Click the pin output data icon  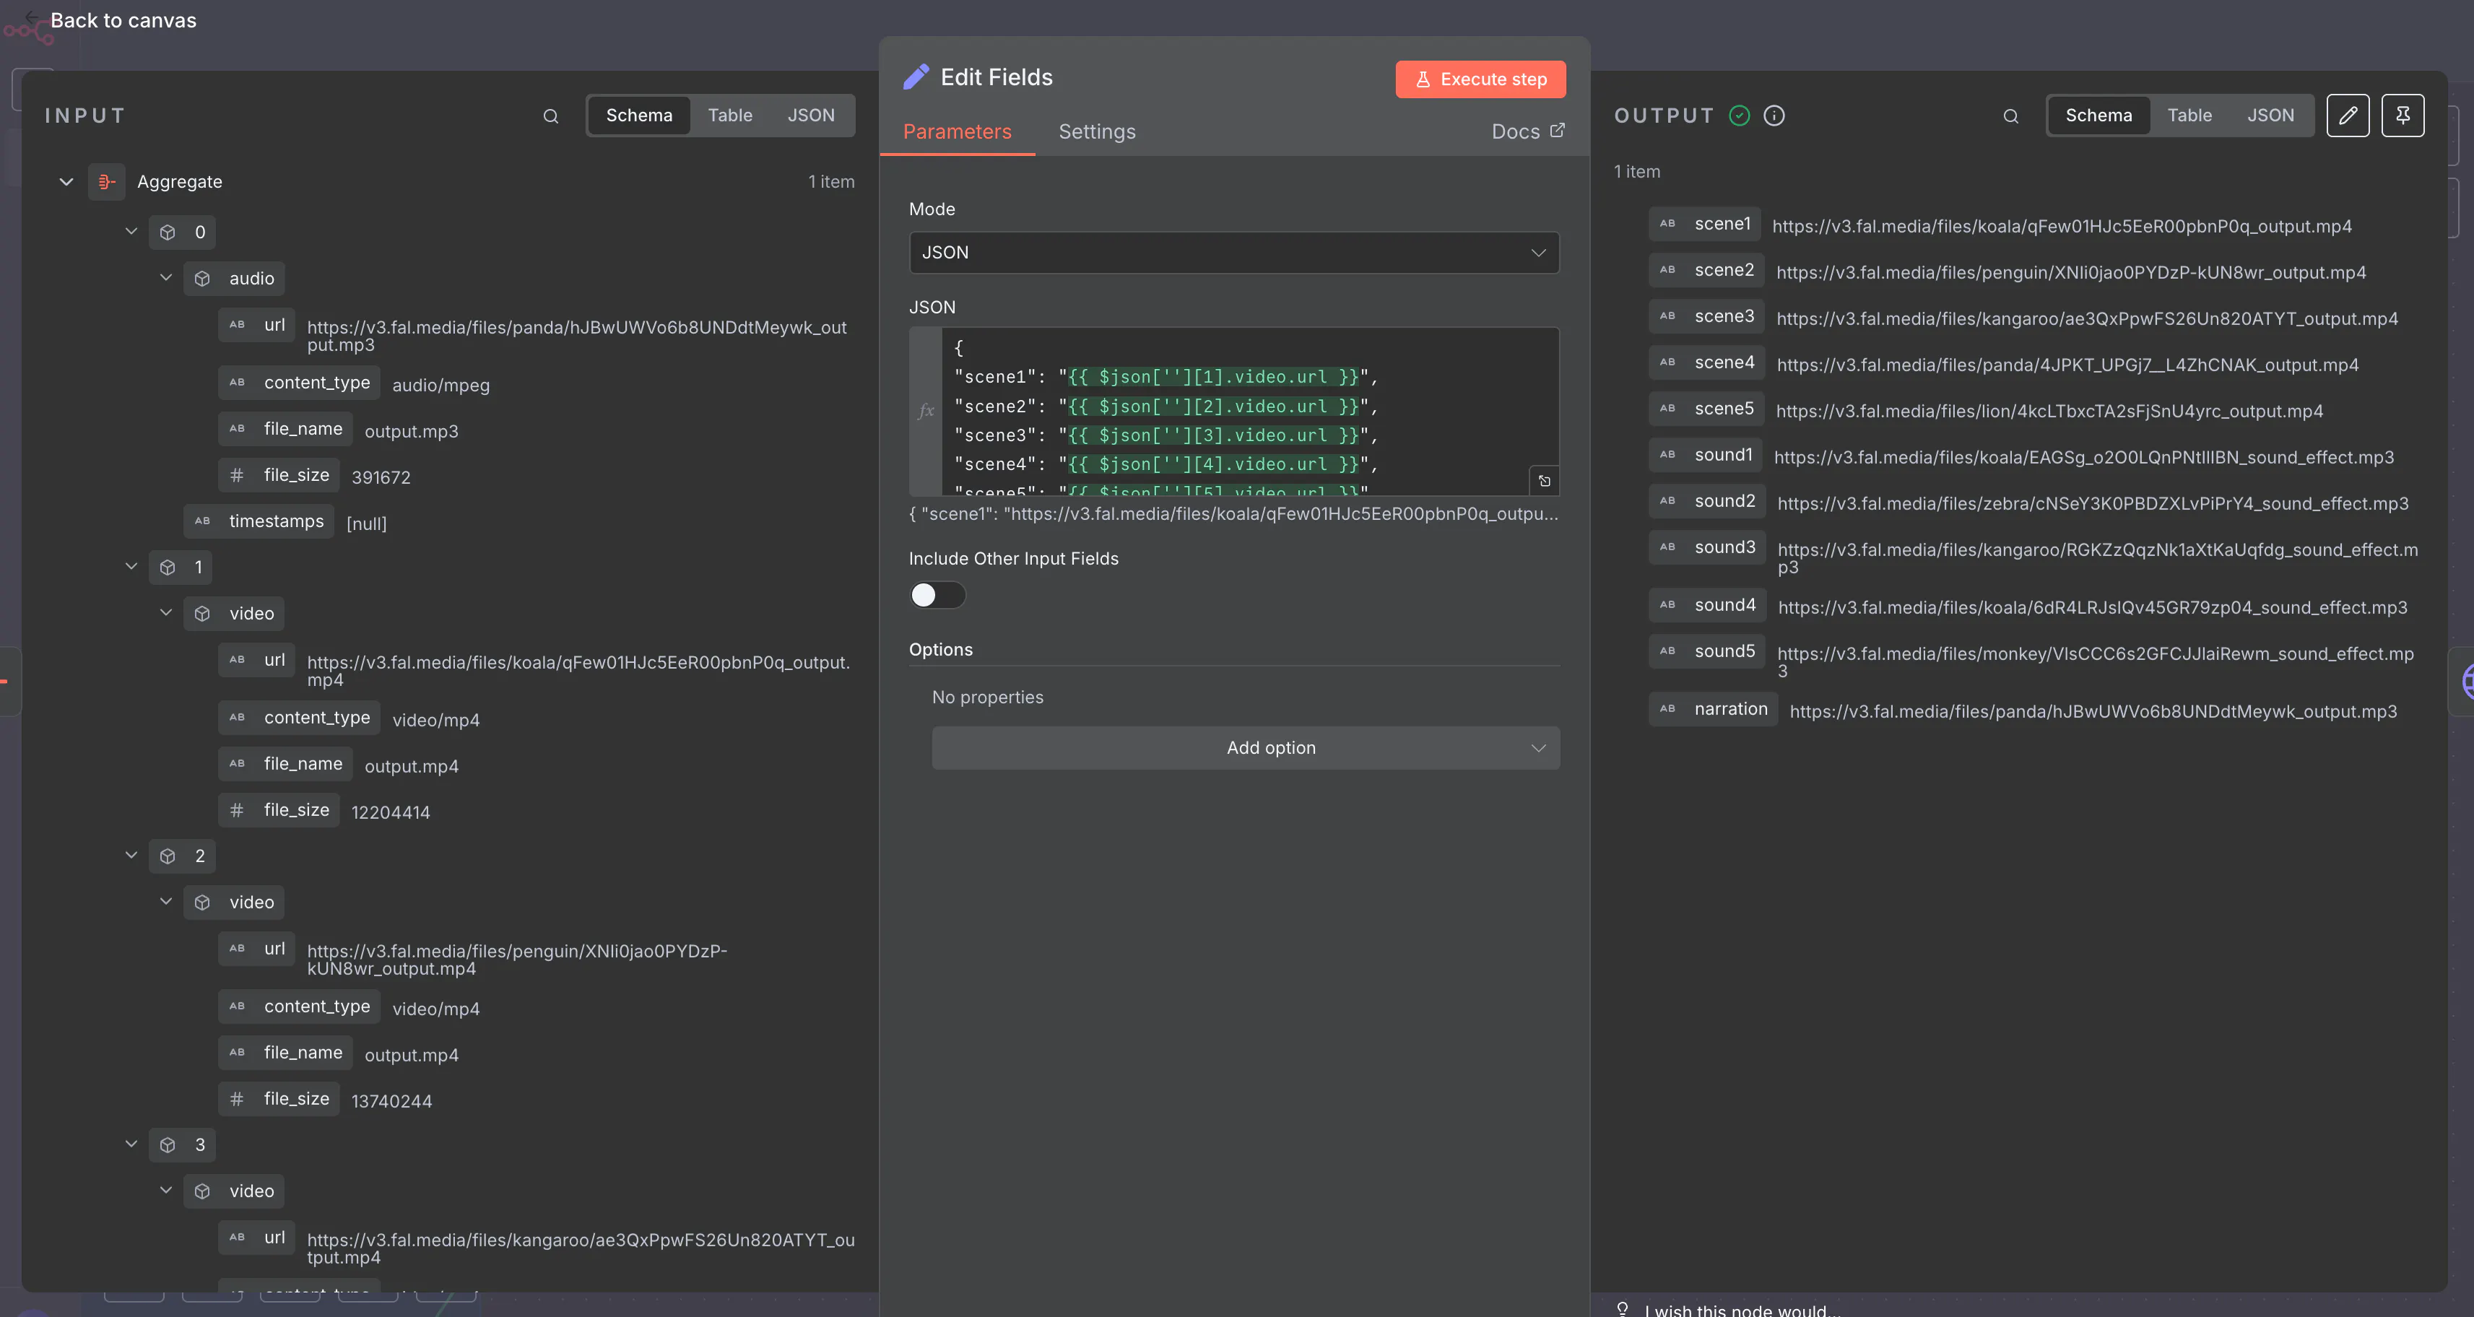(x=2402, y=116)
